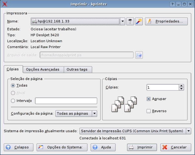
Task: Switch to the Cópias tab
Action: click(13, 69)
